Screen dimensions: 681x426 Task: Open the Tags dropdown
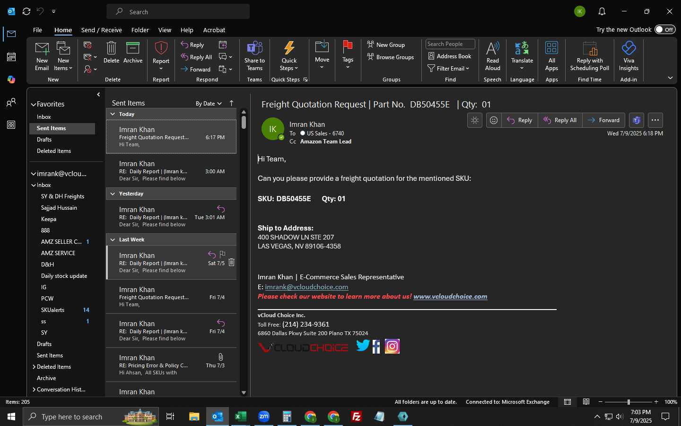tap(348, 56)
